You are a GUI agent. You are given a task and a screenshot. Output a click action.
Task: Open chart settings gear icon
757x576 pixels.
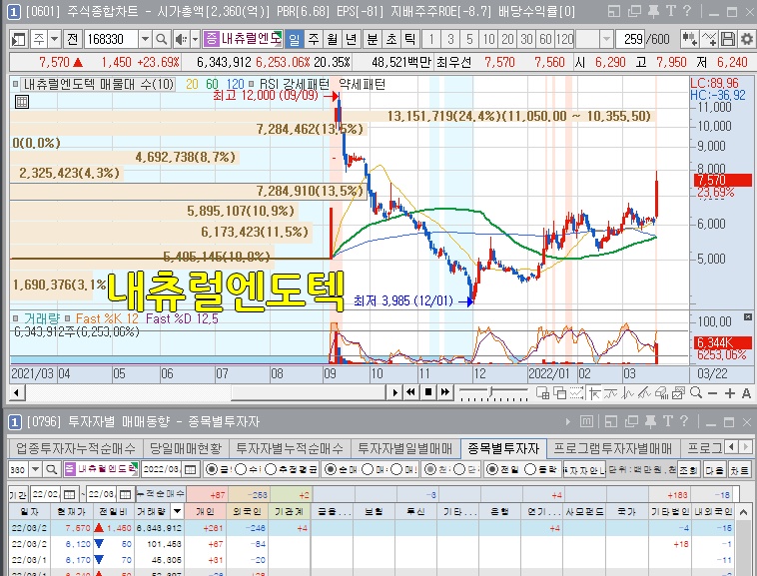click(746, 39)
